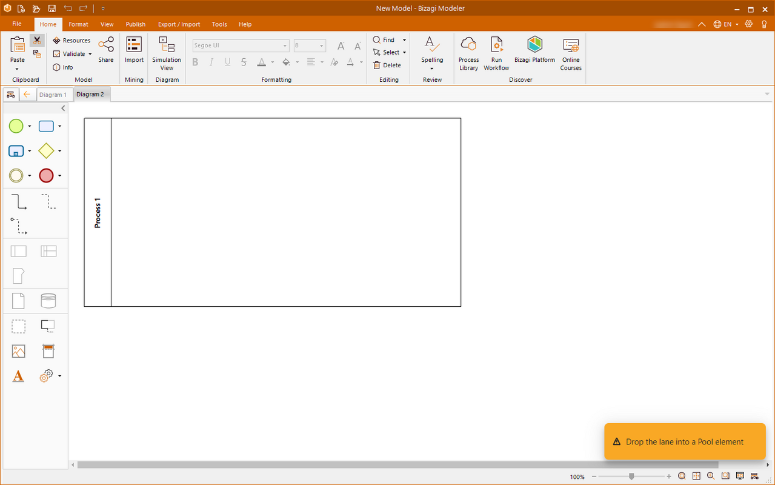Select the Sequence Flow connector tool
The height and width of the screenshot is (485, 775).
click(19, 202)
